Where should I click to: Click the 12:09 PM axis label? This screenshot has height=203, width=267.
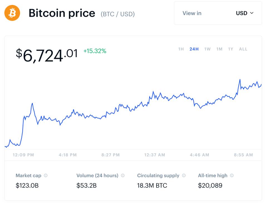pyautogui.click(x=23, y=155)
